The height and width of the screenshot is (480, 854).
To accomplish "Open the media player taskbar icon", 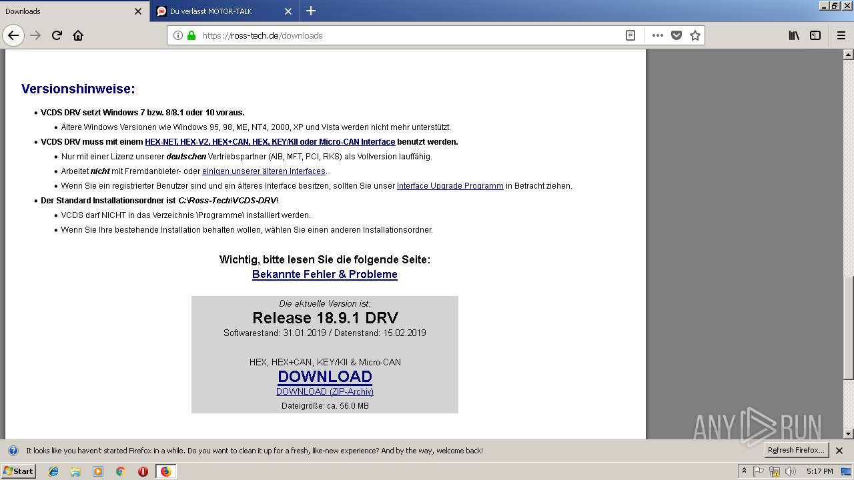I will pos(98,471).
